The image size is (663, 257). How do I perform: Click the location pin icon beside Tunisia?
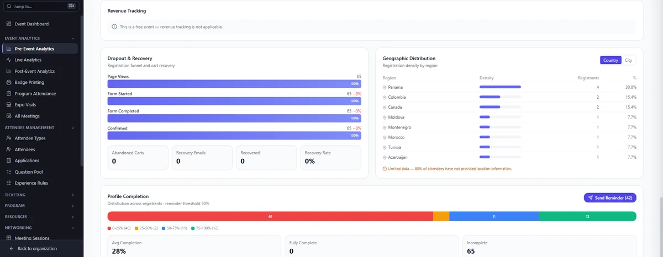pyautogui.click(x=385, y=147)
